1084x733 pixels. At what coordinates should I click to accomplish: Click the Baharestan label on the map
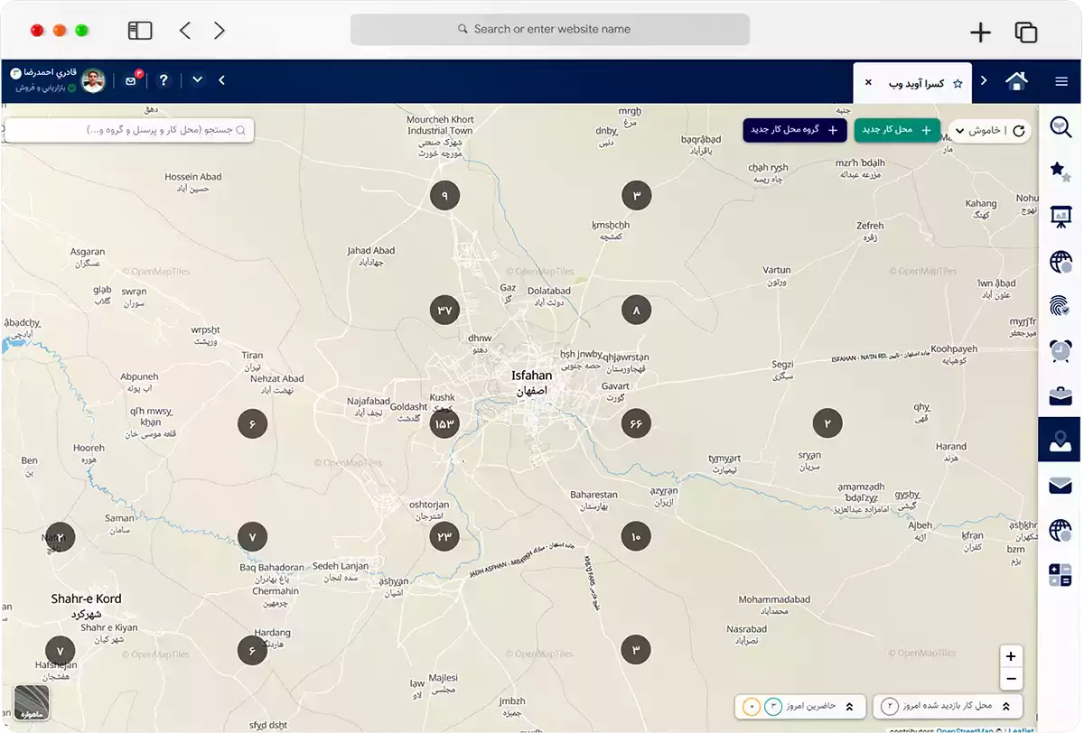pos(593,495)
